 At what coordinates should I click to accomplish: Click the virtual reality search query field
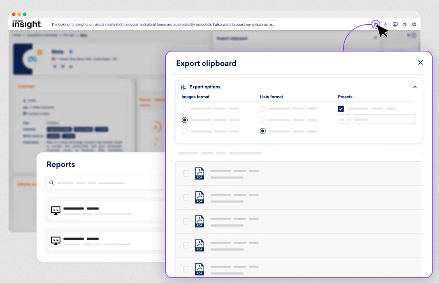[x=164, y=24]
